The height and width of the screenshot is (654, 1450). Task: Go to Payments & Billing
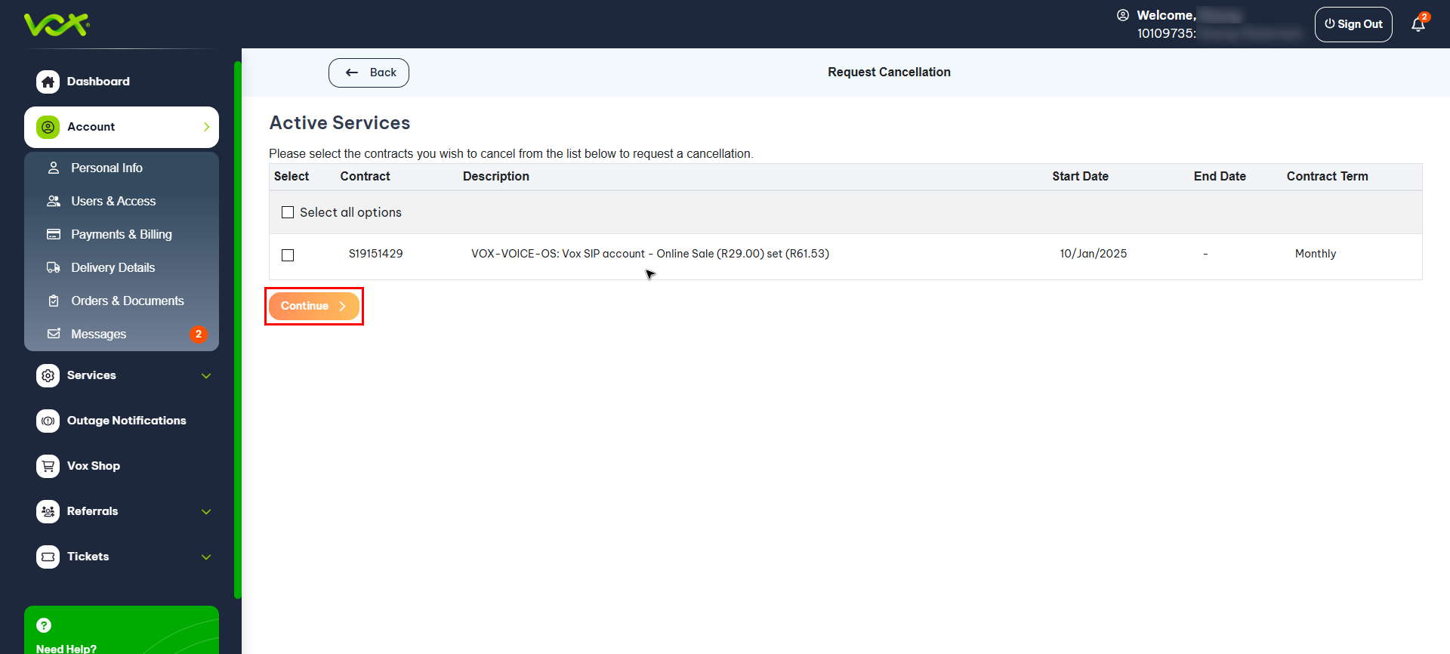pyautogui.click(x=121, y=234)
